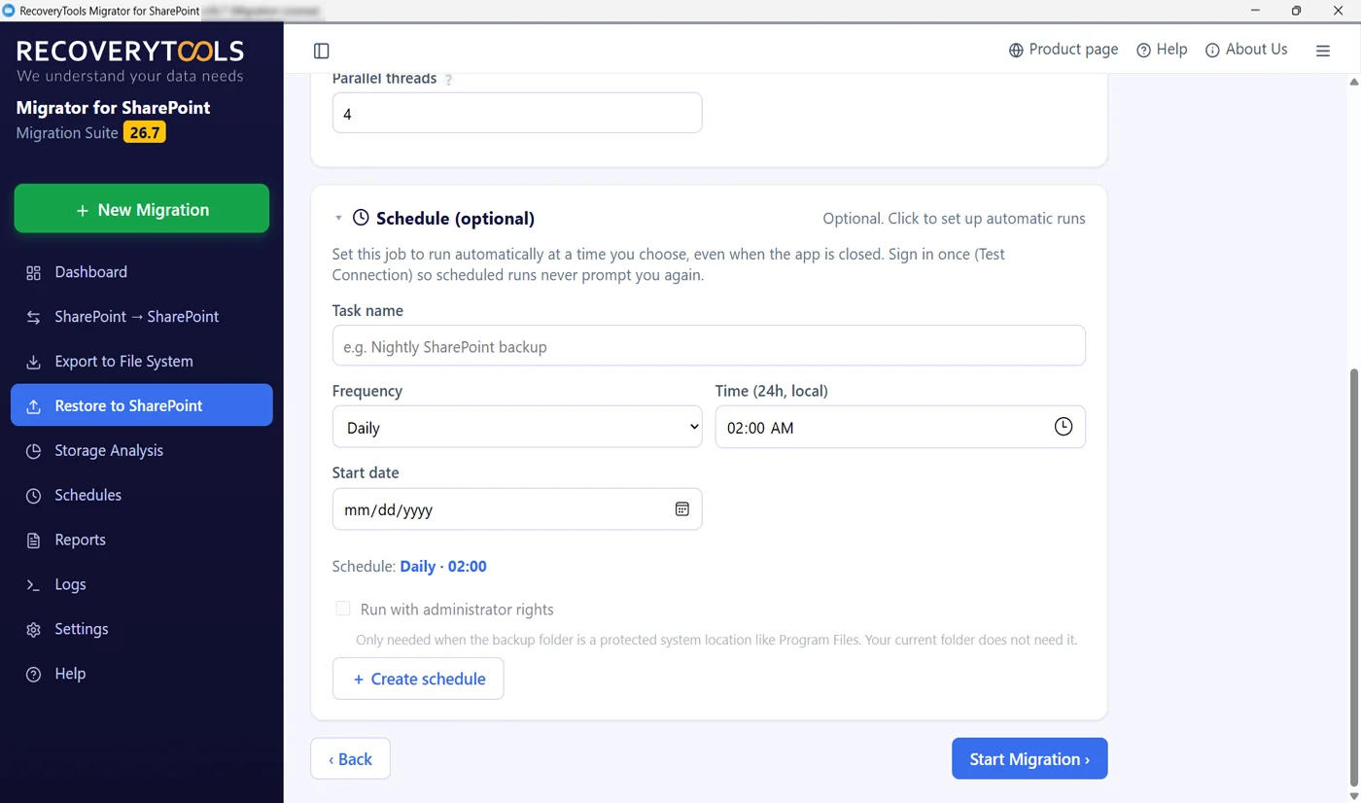
Task: Open the Help link in top bar
Action: (x=1162, y=50)
